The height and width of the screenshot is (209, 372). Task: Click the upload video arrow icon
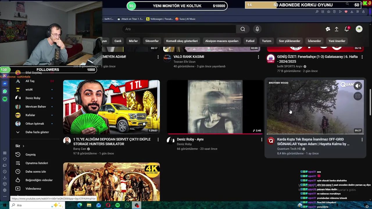337,29
